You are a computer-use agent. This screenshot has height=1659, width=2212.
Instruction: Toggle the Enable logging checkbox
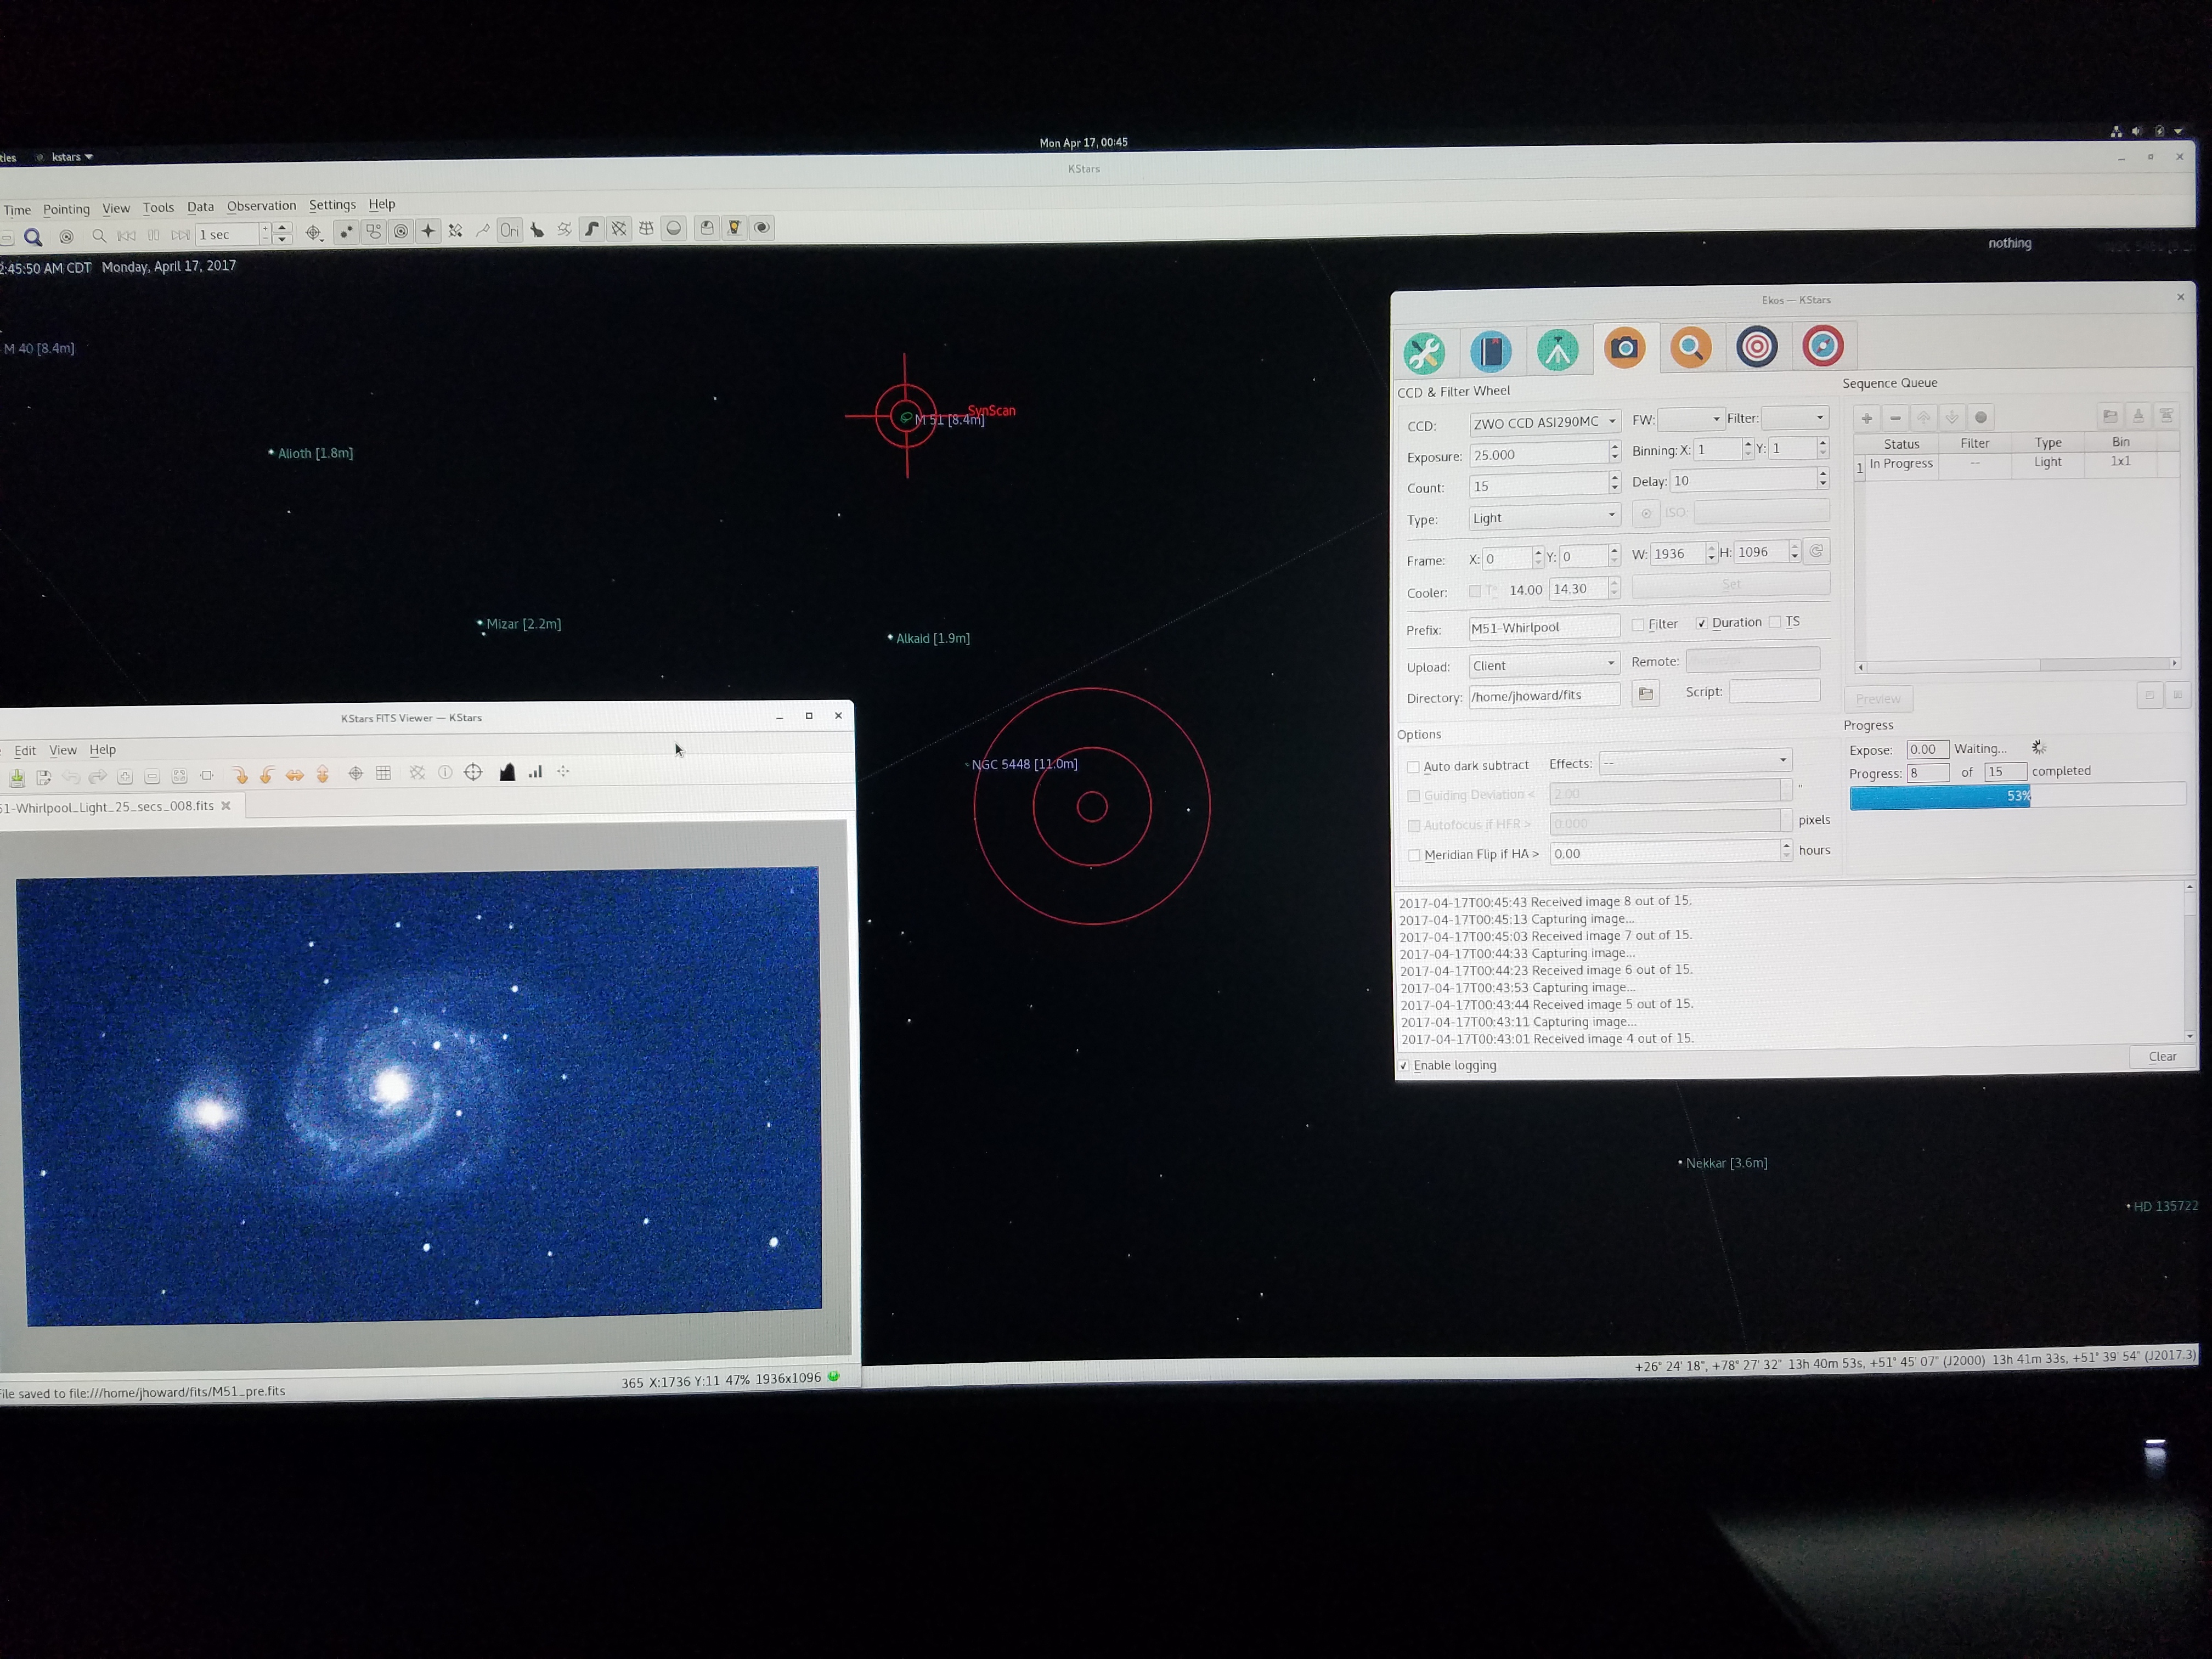point(1403,1066)
